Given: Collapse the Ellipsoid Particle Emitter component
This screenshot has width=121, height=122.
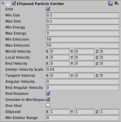Looking at the screenshot, I should coord(3,4).
